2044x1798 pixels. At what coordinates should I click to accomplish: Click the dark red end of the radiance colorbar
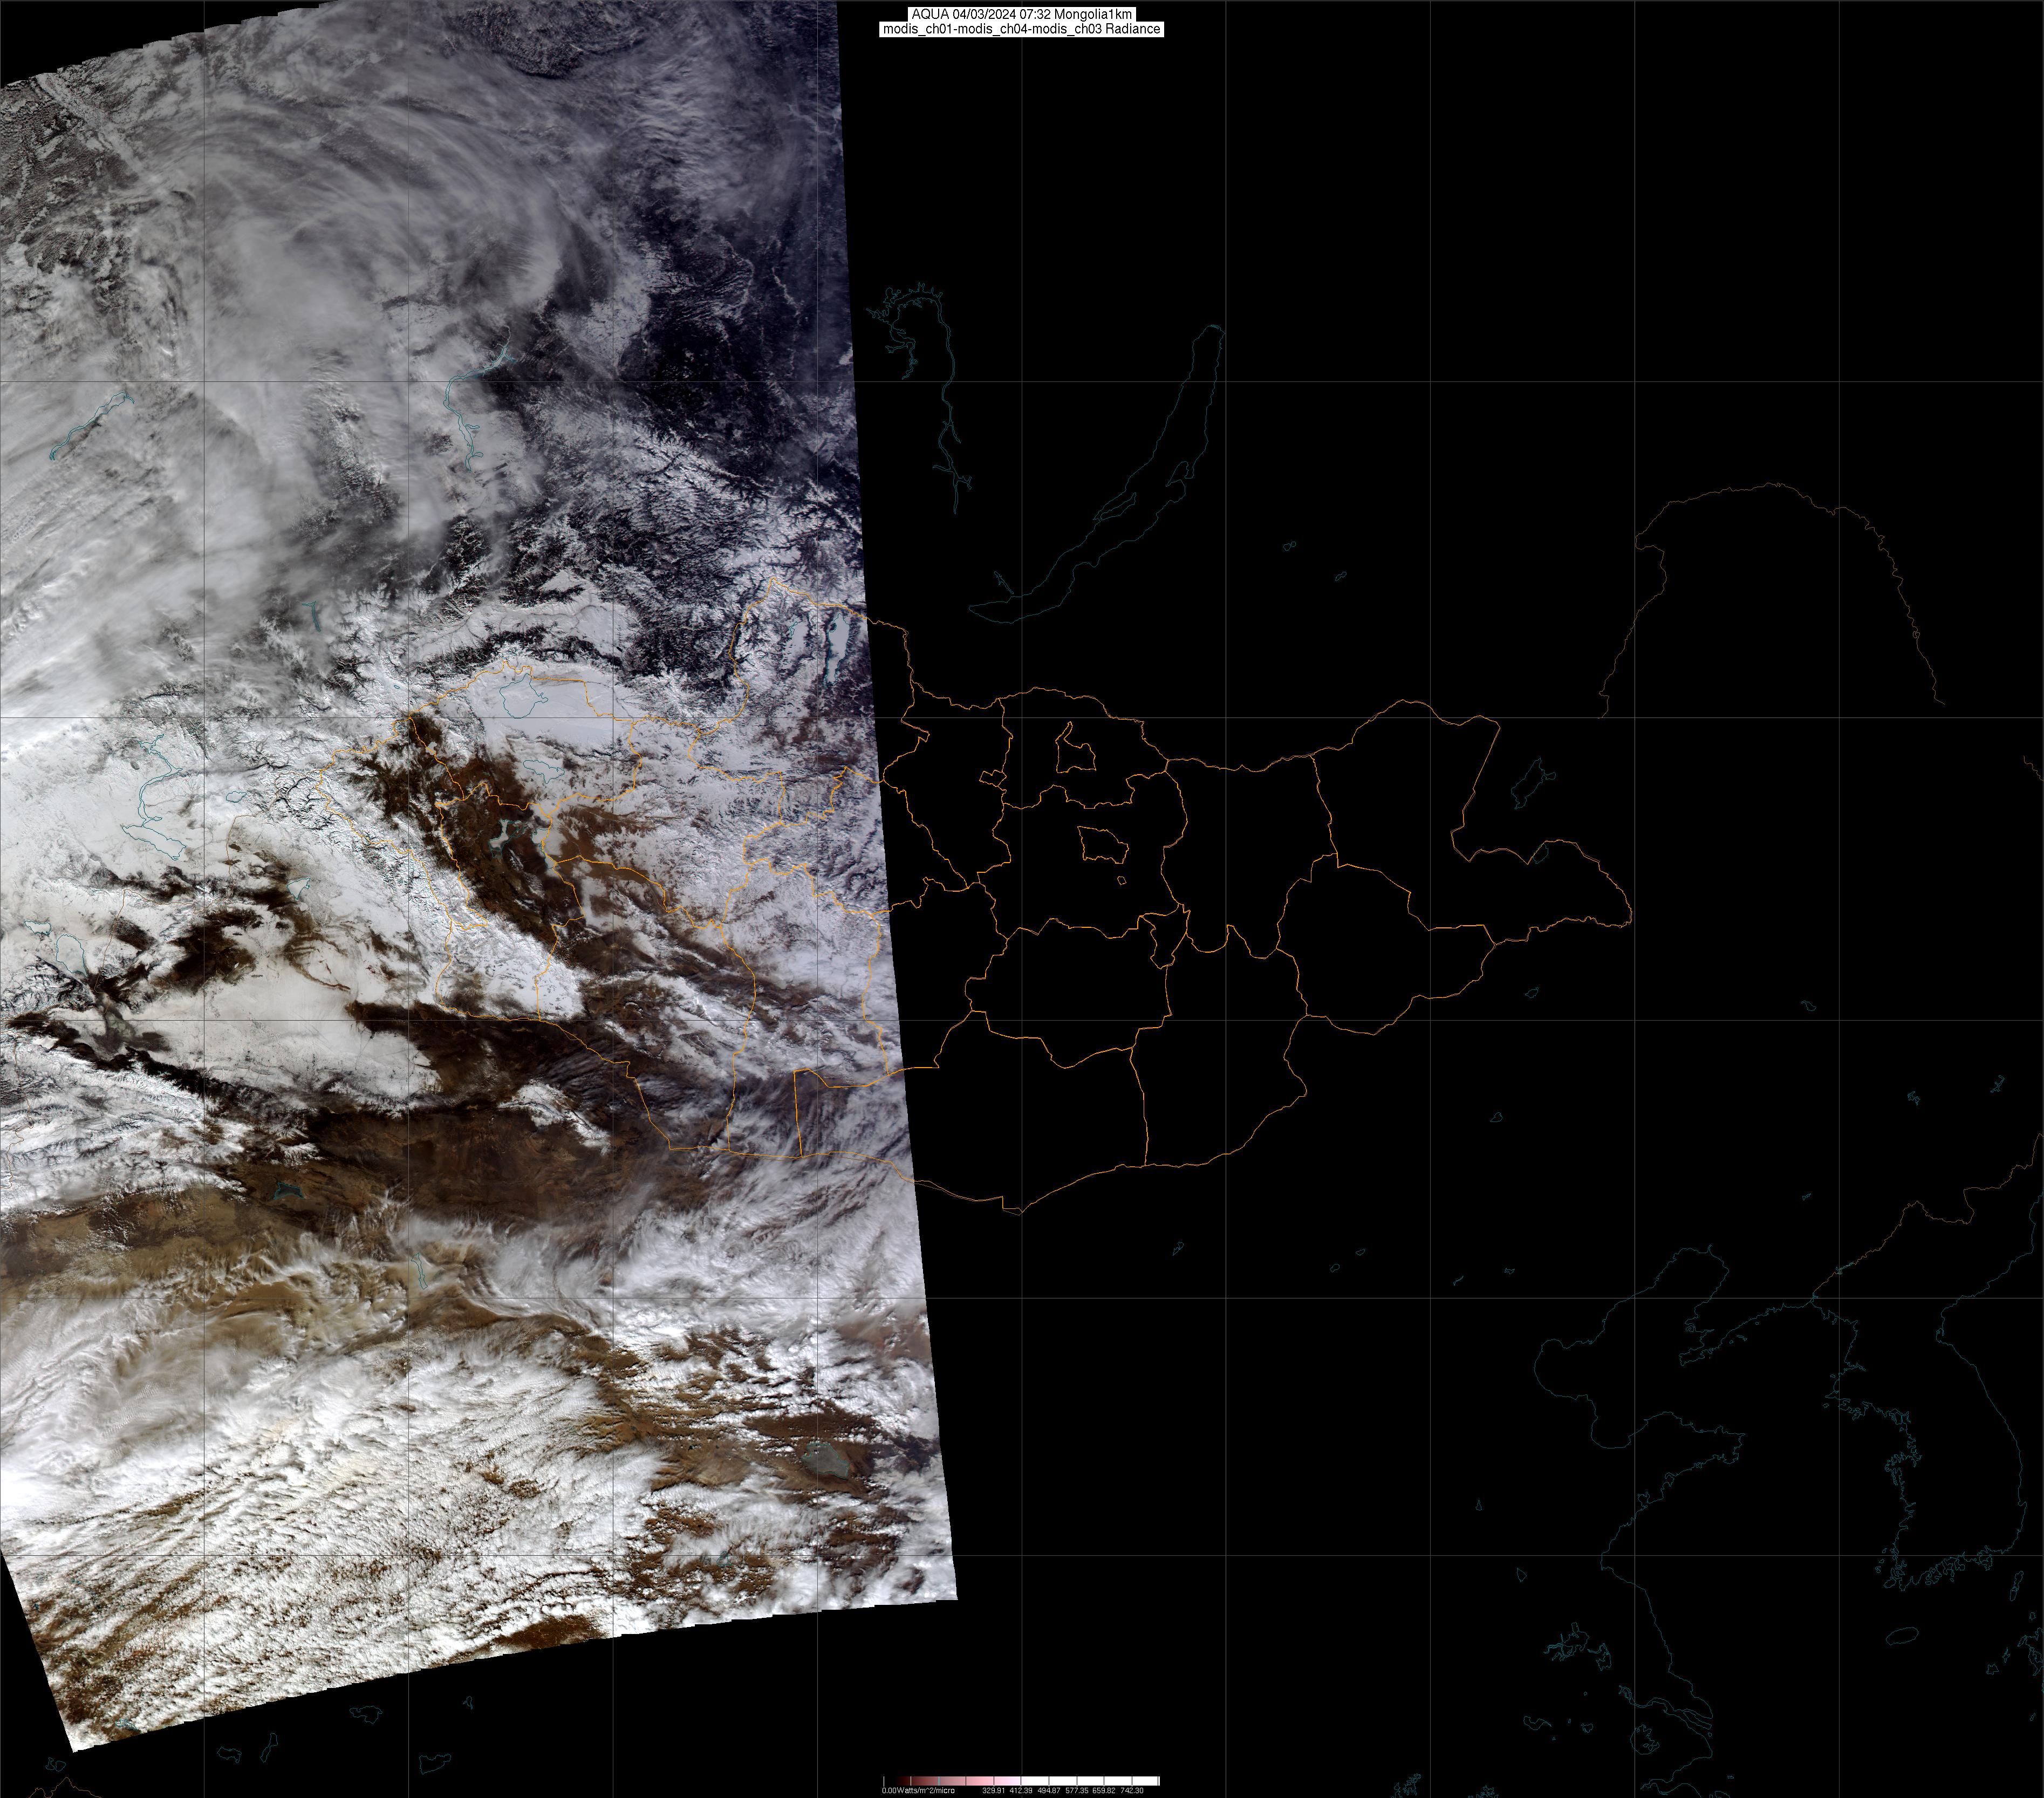(903, 1781)
